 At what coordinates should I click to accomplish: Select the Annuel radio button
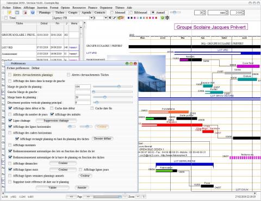(x=153, y=12)
